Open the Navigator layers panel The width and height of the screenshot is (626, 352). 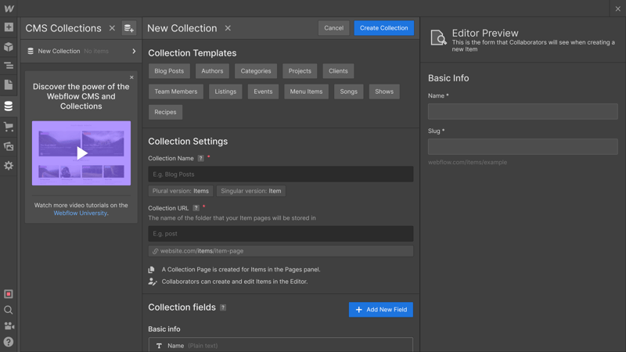pyautogui.click(x=9, y=66)
